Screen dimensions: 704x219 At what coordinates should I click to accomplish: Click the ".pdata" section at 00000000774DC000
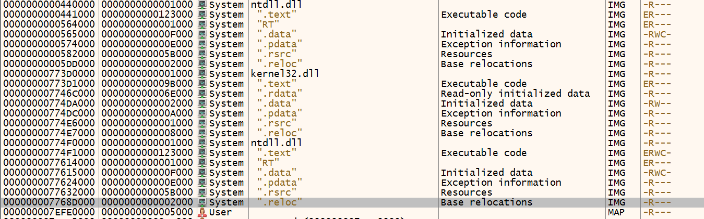[x=280, y=113]
